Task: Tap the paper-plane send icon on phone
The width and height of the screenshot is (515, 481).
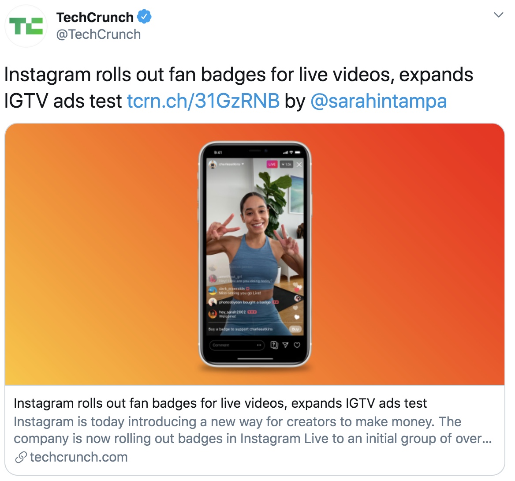Action: point(285,345)
